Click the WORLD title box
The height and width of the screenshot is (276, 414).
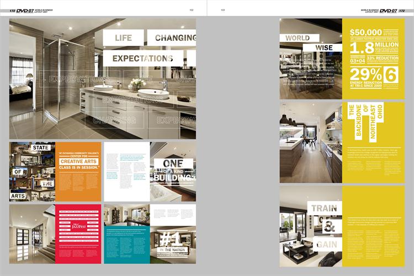click(x=298, y=38)
